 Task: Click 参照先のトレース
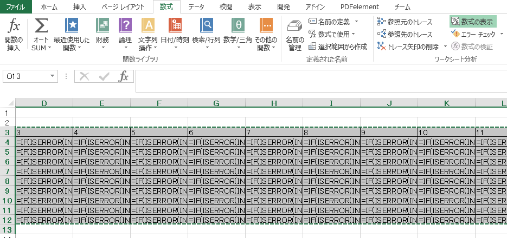405,34
